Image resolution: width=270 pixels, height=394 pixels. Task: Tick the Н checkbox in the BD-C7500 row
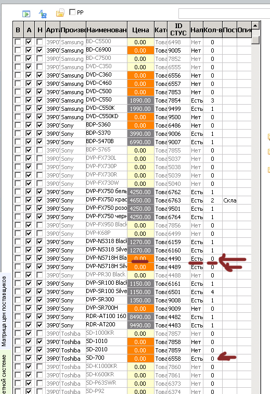point(40,58)
